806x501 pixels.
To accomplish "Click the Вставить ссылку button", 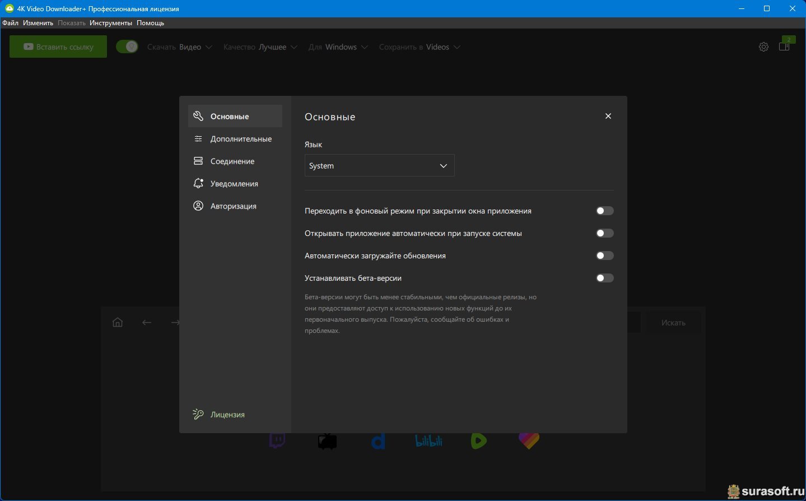I will (x=58, y=47).
